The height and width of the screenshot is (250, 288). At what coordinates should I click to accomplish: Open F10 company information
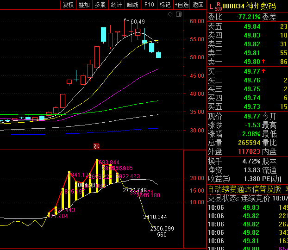[x=149, y=5]
